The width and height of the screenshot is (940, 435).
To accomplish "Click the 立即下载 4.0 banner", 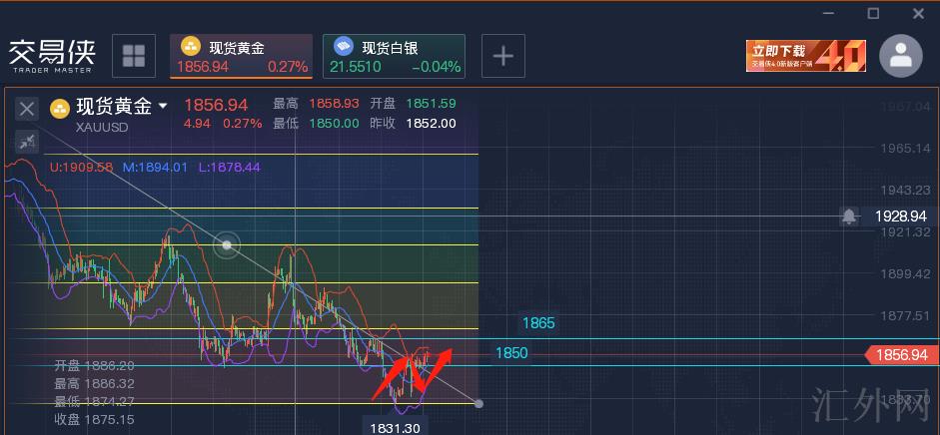I will (x=806, y=56).
